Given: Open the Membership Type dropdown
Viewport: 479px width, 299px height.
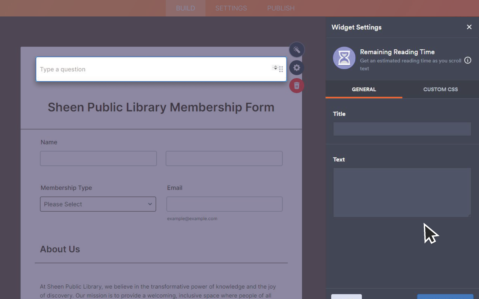Looking at the screenshot, I should pos(98,204).
